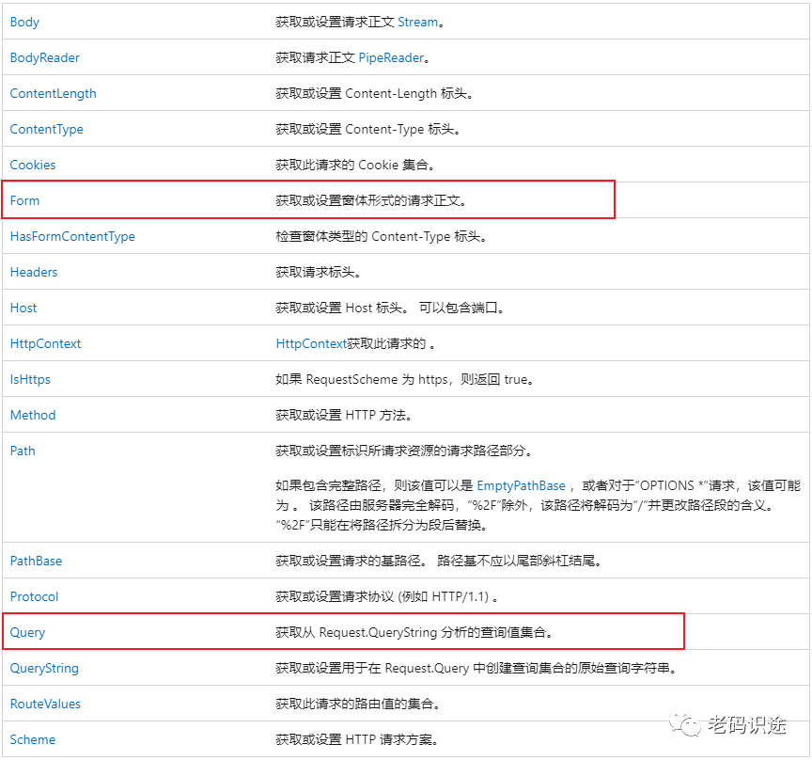Open the Cookies property documentation
Screen dimensions: 812x760
[x=32, y=165]
